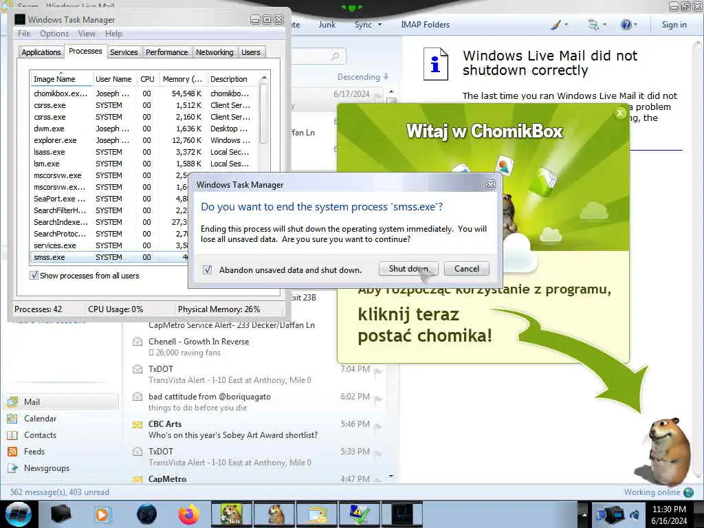Select the lsass.exe process row
704x528 pixels.
pyautogui.click(x=144, y=152)
